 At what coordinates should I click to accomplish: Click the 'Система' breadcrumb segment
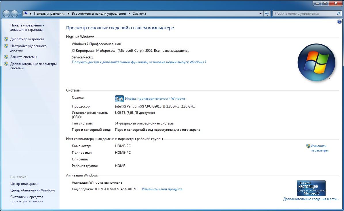point(139,13)
